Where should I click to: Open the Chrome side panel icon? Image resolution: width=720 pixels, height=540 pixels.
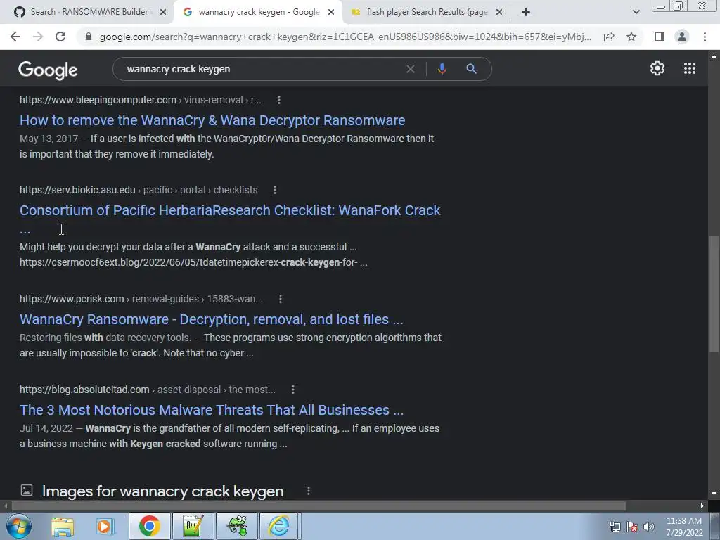(660, 37)
